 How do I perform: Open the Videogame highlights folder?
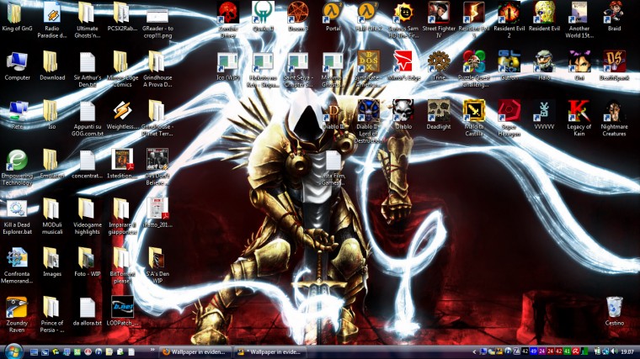click(x=87, y=209)
